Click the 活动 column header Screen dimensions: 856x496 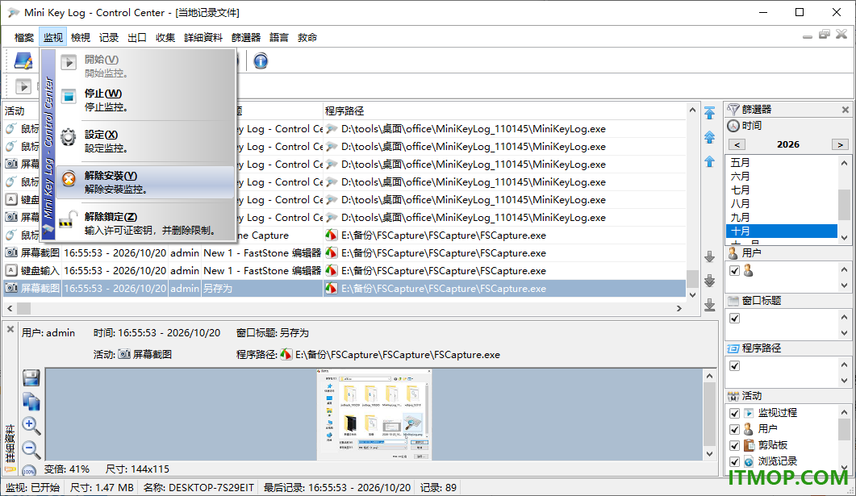pyautogui.click(x=15, y=110)
